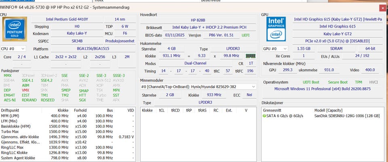The image size is (388, 162).
Task: Click the 0.7183 V VID value
Action: coord(127,137)
